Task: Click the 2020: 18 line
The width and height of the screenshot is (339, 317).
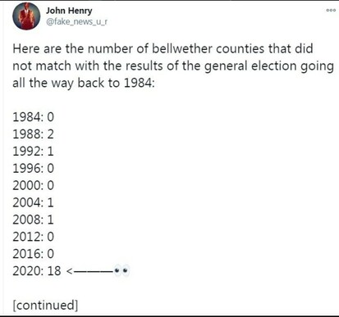Action: 37,271
